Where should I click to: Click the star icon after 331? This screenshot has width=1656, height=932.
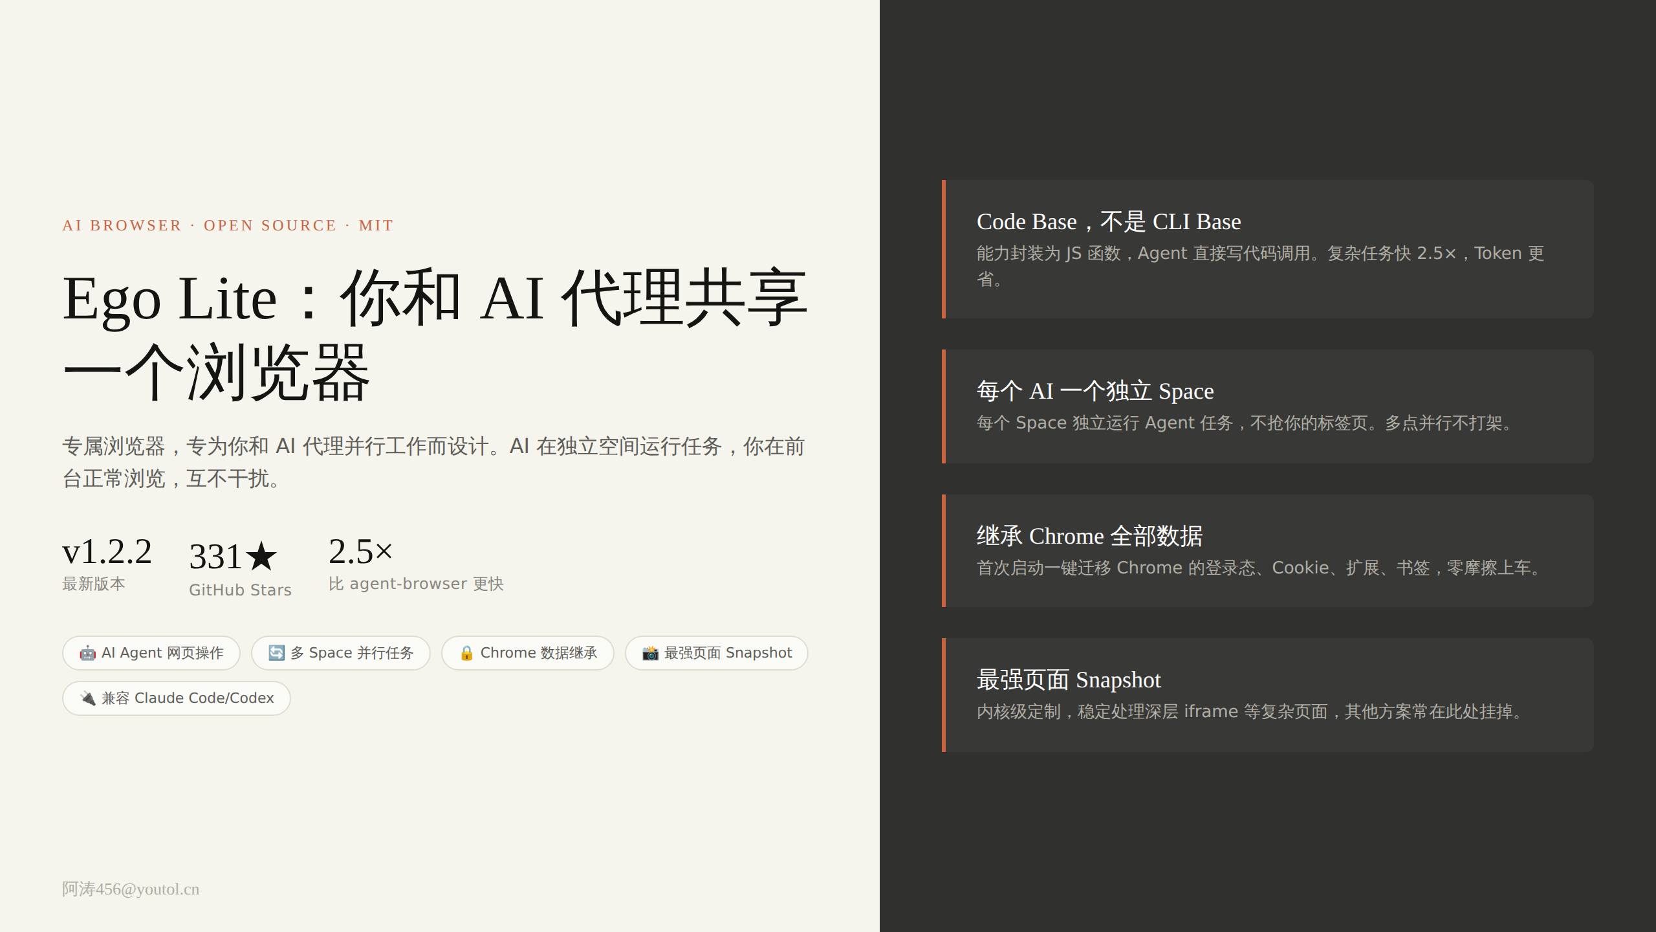(261, 557)
